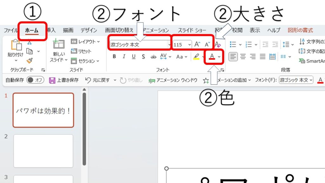The width and height of the screenshot is (325, 183).
Task: Toggle the AutoSave (自動保存) switch
Action: click(x=36, y=80)
